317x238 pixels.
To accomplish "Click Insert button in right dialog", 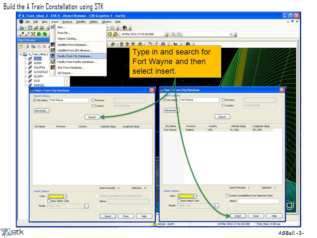I will pyautogui.click(x=238, y=216).
